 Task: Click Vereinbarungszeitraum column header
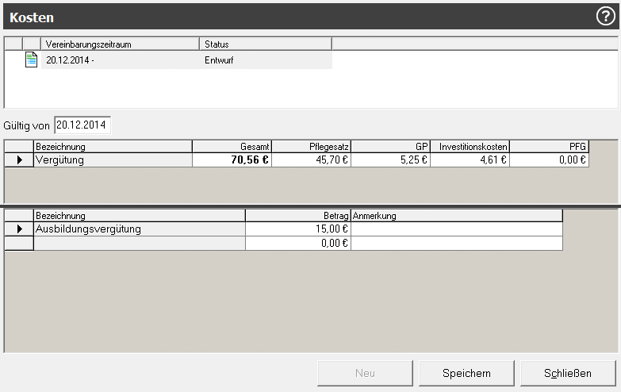[120, 44]
